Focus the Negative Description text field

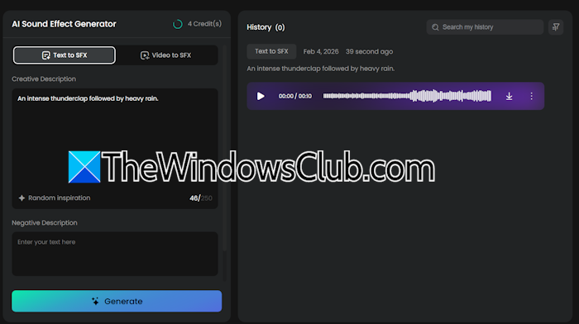pyautogui.click(x=115, y=254)
